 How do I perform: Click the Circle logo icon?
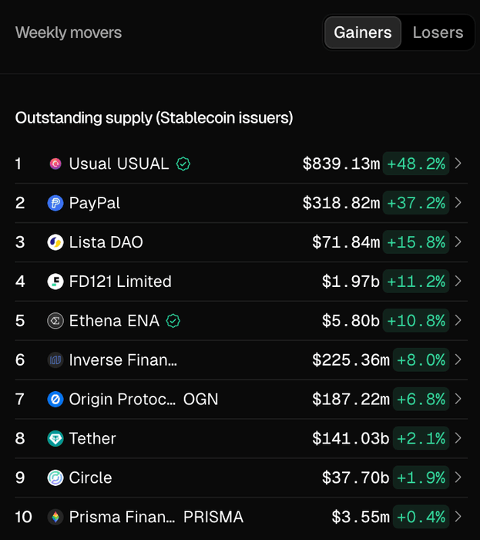[55, 478]
